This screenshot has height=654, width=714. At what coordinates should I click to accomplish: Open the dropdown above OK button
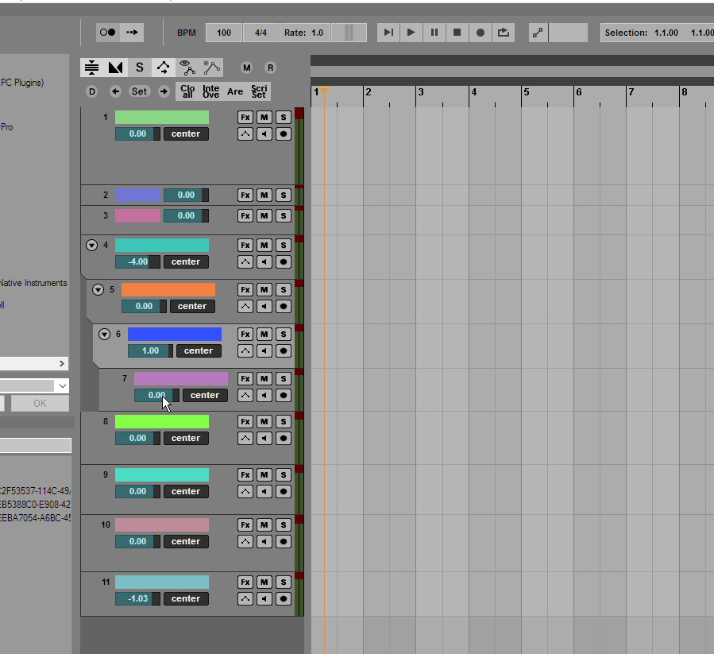coord(63,386)
